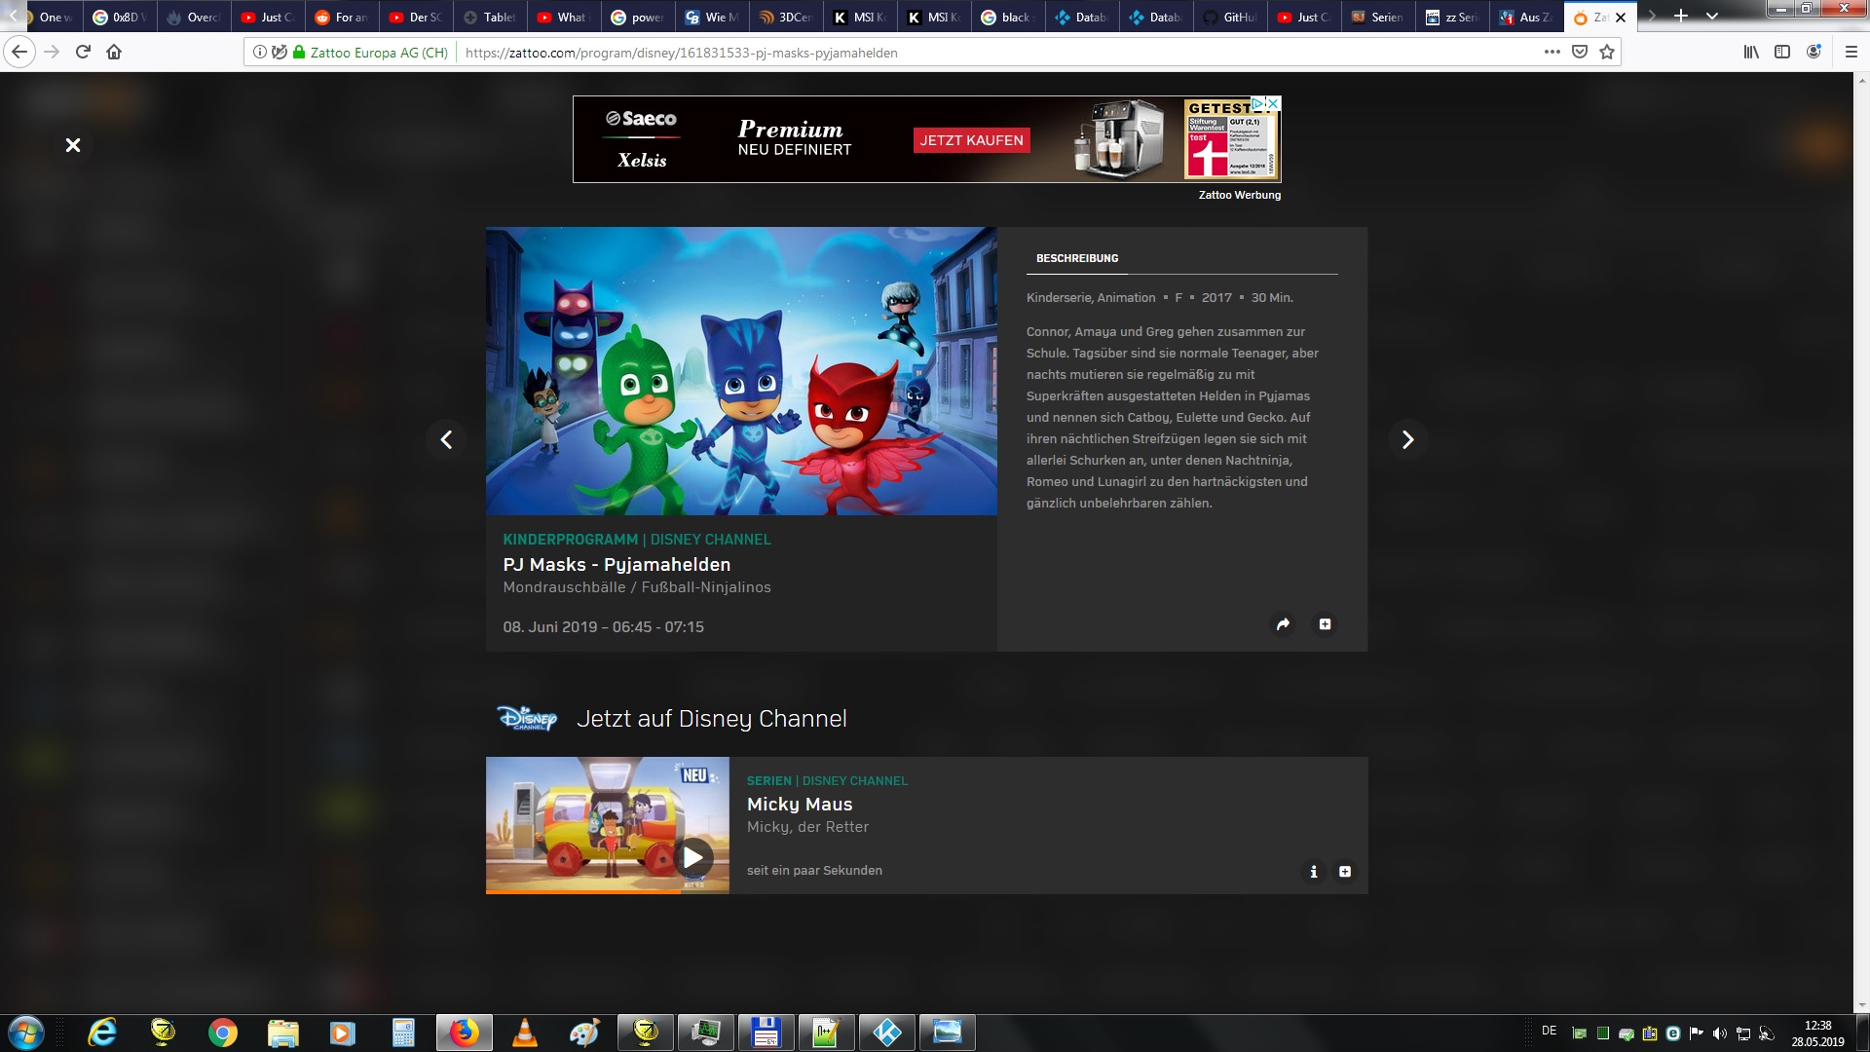1870x1052 pixels.
Task: Switch to the 'black' Google tab
Action: click(1008, 18)
